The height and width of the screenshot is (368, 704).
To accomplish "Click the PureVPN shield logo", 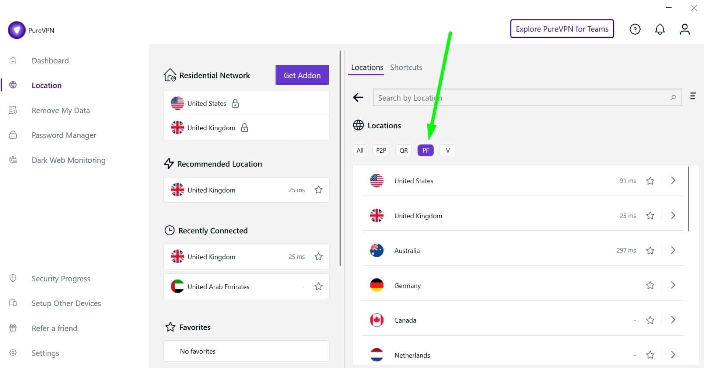I will [17, 30].
